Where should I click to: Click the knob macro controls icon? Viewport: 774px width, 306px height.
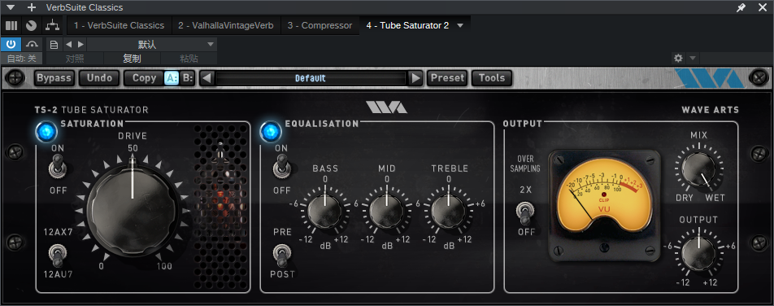click(x=32, y=25)
